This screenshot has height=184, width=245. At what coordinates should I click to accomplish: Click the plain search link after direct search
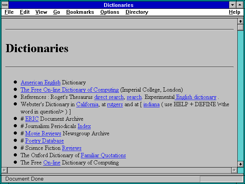pyautogui.click(x=134, y=97)
